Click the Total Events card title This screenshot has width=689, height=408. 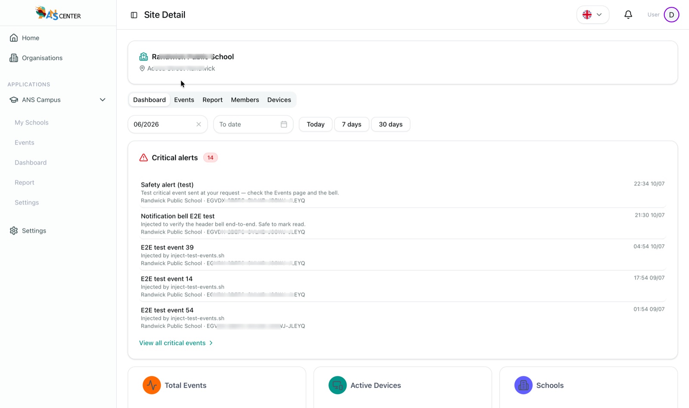(x=186, y=386)
